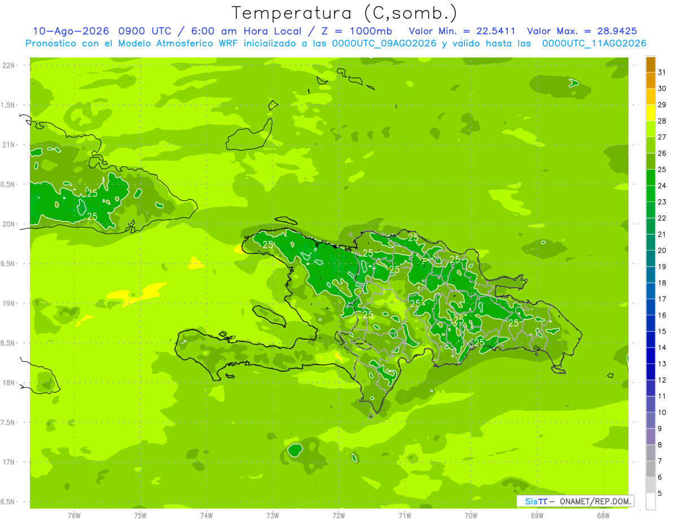Click the 22N latitude axis label
The image size is (677, 523).
[x=9, y=65]
